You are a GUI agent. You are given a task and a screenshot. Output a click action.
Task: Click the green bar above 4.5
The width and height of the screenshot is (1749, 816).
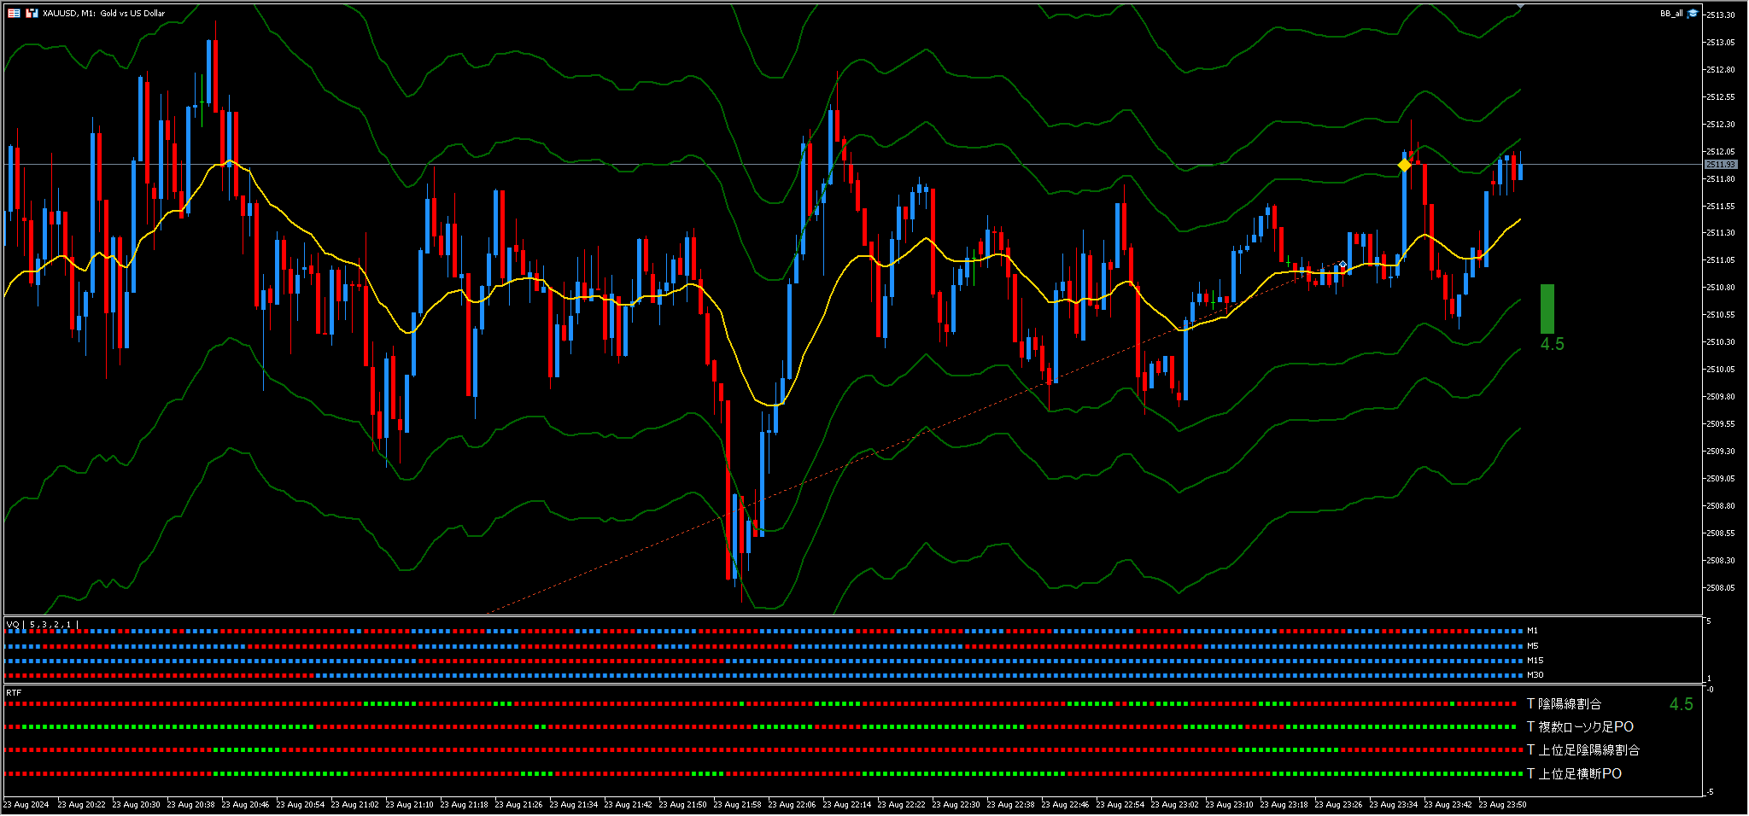pos(1547,308)
